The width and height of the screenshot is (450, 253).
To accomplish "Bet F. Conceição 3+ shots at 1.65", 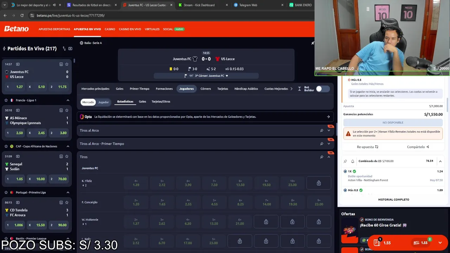I will click(x=162, y=202).
